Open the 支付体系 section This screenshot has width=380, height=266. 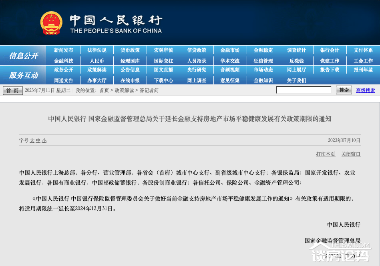coord(363,50)
